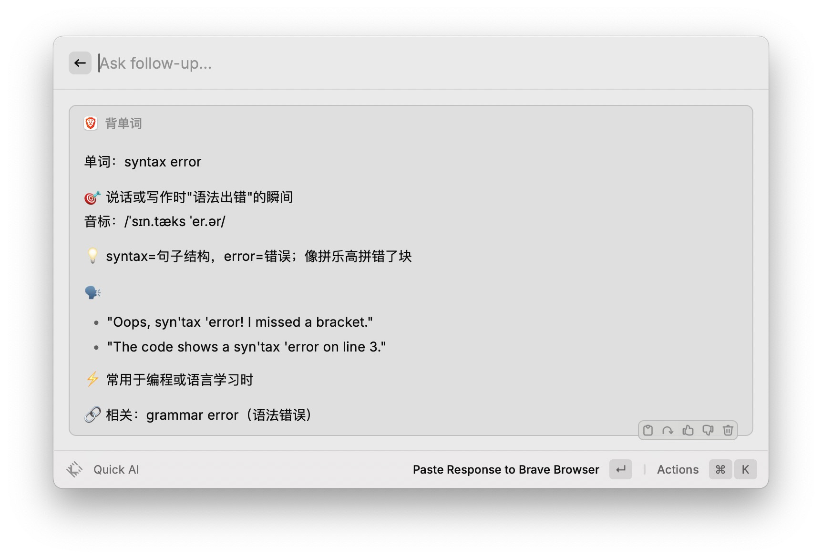Click the Quick AI sparkle icon
Viewport: 822px width, 559px height.
(x=74, y=469)
